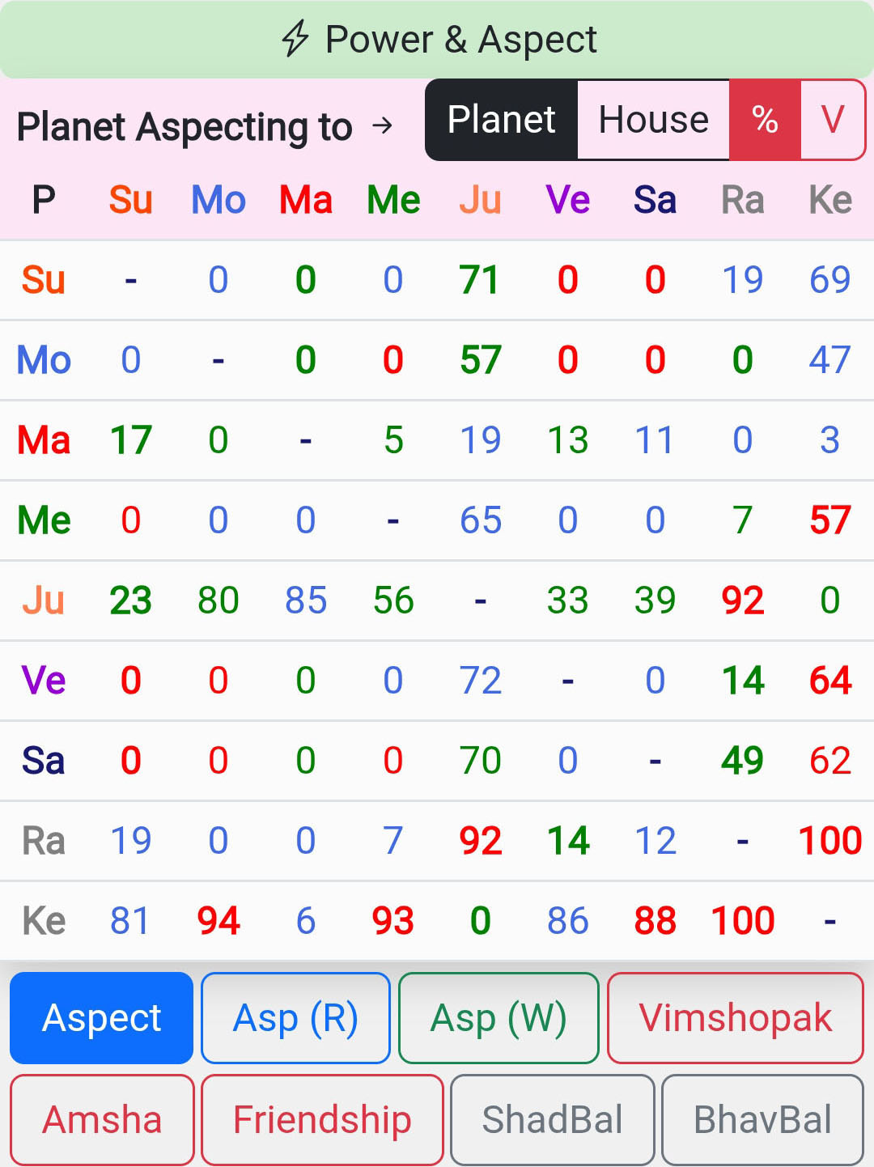Switch to Asp (W) tab
874x1167 pixels.
pyautogui.click(x=499, y=1017)
